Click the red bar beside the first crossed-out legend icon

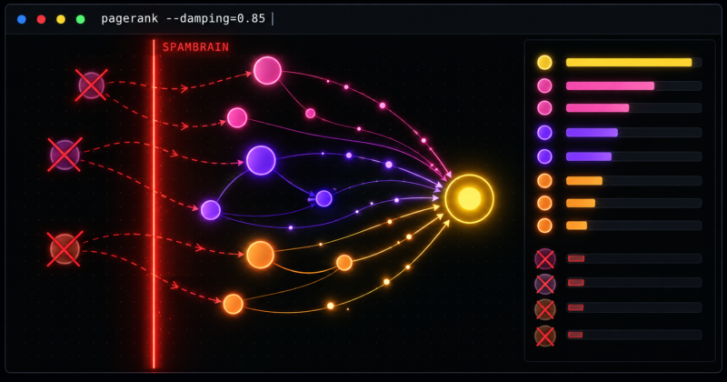576,258
